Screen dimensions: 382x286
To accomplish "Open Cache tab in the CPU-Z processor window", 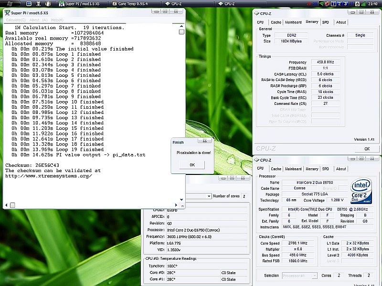I will [276, 169].
